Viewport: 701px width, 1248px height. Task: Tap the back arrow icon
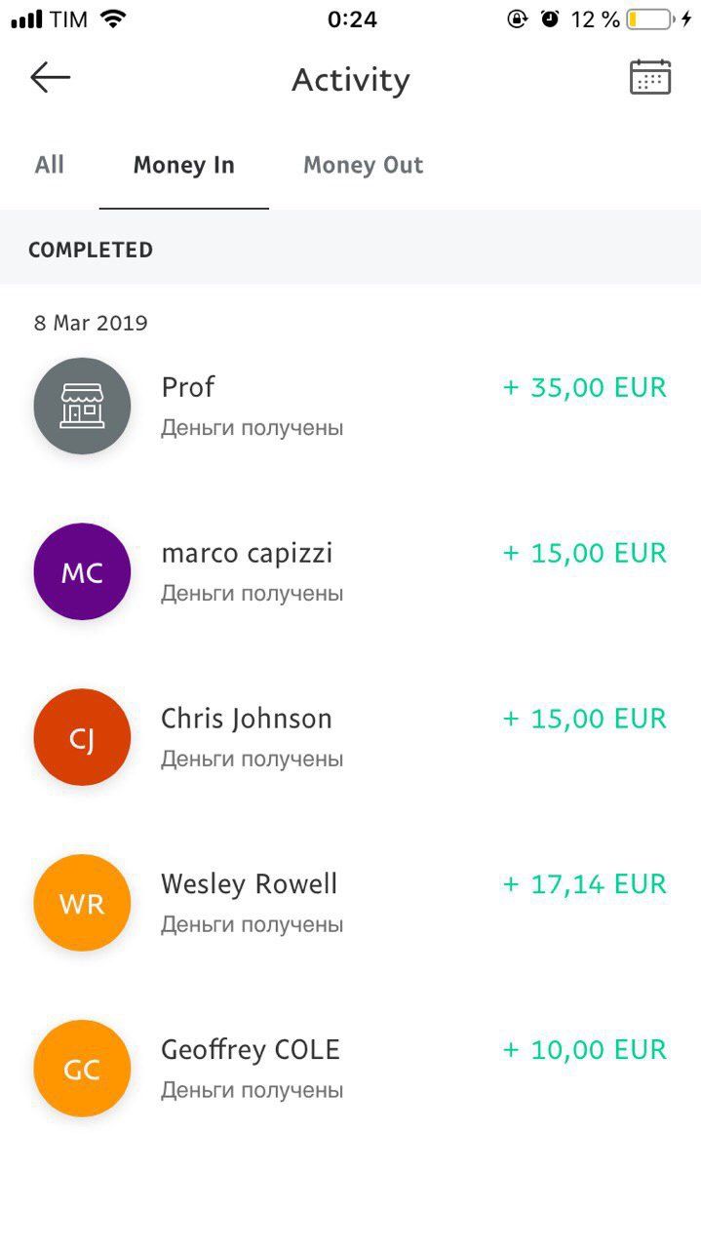click(x=51, y=78)
